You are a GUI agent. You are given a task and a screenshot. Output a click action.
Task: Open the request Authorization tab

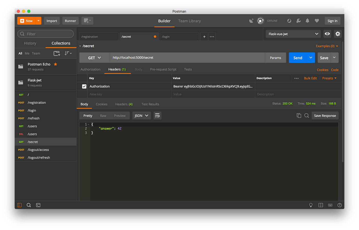91,69
